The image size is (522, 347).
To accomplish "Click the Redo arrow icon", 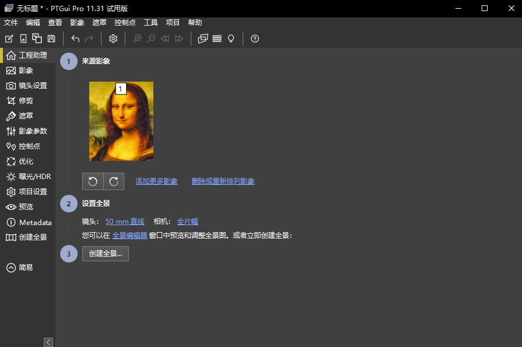I will [89, 38].
